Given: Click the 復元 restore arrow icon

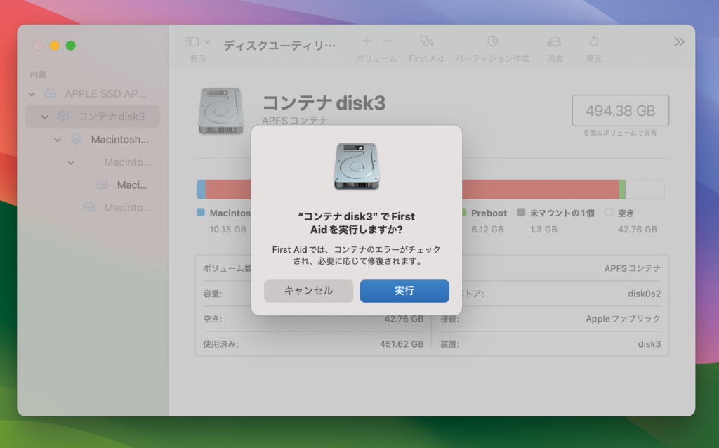Looking at the screenshot, I should [594, 41].
